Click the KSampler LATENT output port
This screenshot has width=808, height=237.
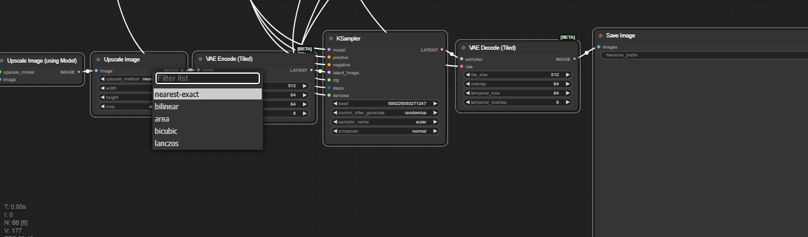point(442,50)
